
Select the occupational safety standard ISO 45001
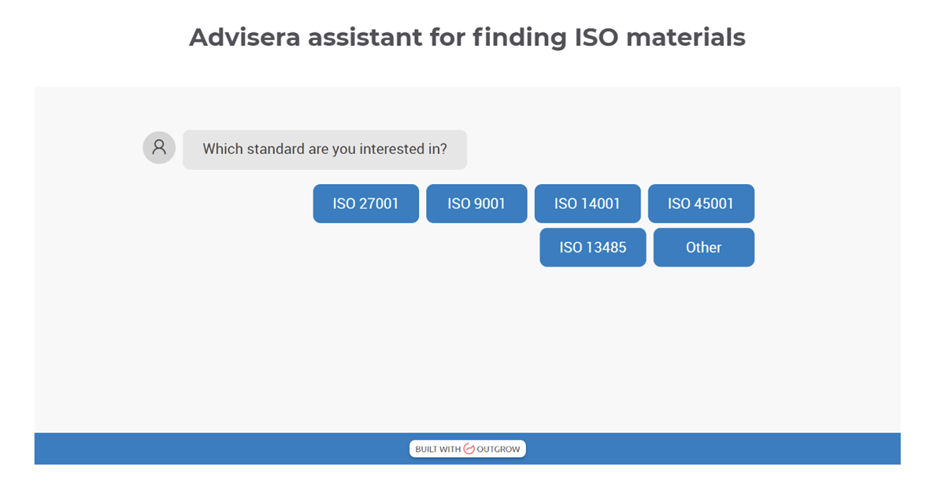(x=701, y=203)
